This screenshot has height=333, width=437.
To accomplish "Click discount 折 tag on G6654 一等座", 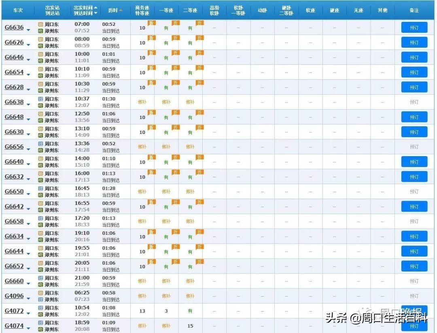I will pyautogui.click(x=176, y=68).
